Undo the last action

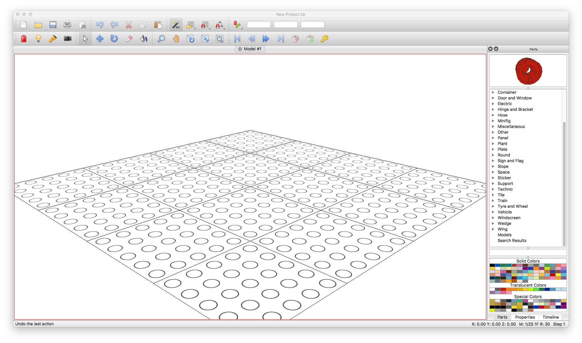(x=100, y=25)
